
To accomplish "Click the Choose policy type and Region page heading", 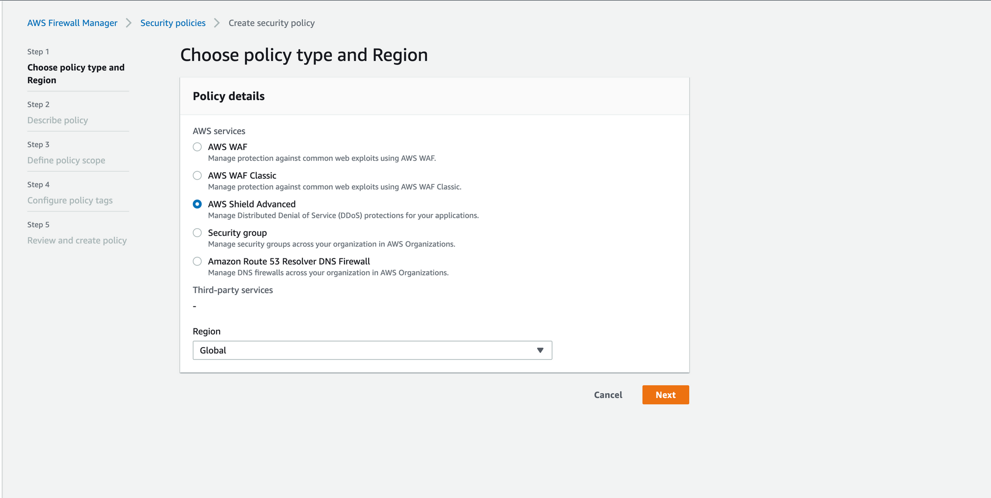I will [304, 55].
